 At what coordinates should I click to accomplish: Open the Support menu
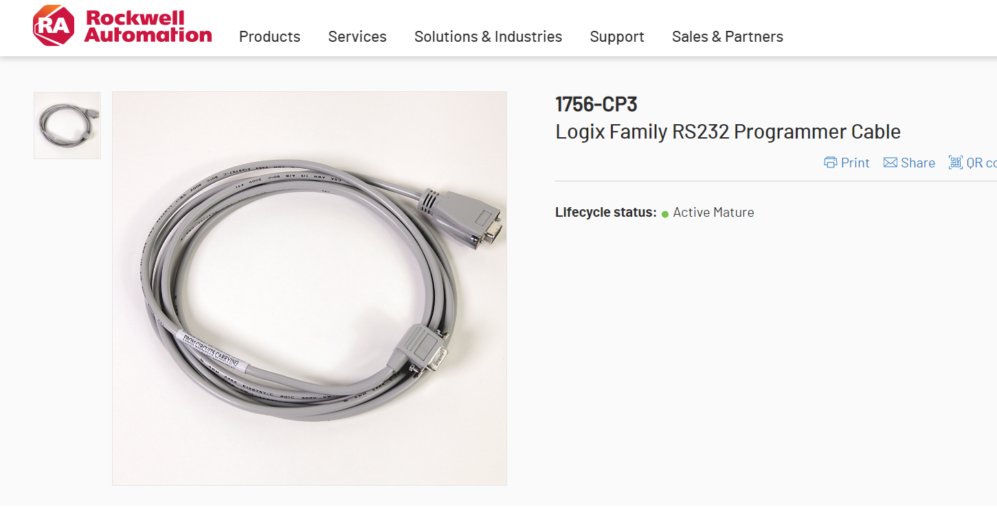pos(617,37)
